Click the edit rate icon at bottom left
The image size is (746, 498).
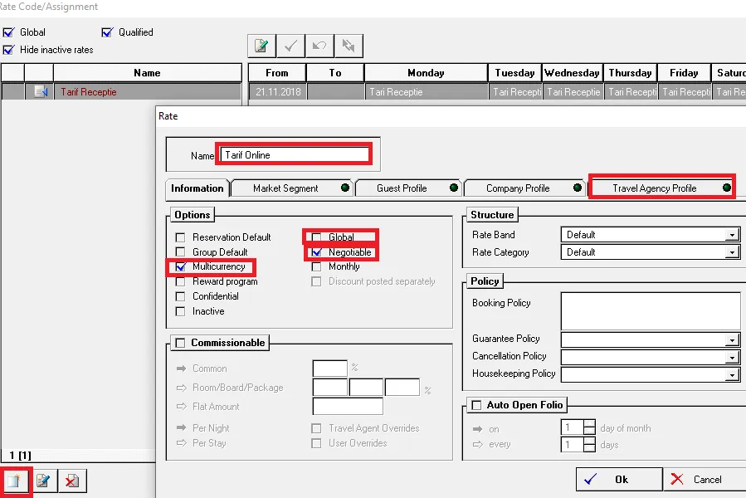(43, 481)
